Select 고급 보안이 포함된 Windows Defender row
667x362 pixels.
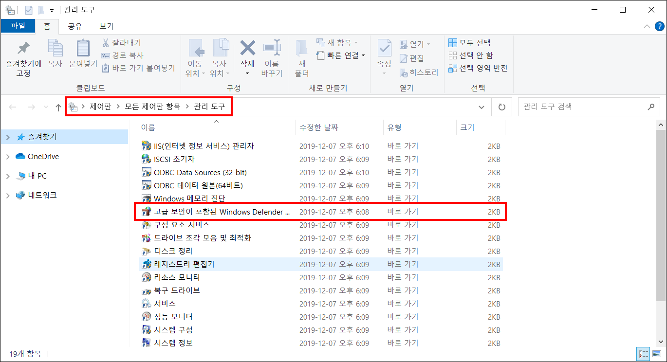pos(320,212)
